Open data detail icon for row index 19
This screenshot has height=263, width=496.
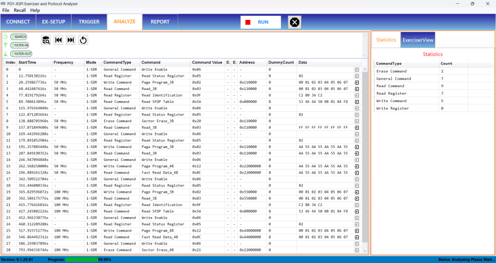tap(357, 192)
